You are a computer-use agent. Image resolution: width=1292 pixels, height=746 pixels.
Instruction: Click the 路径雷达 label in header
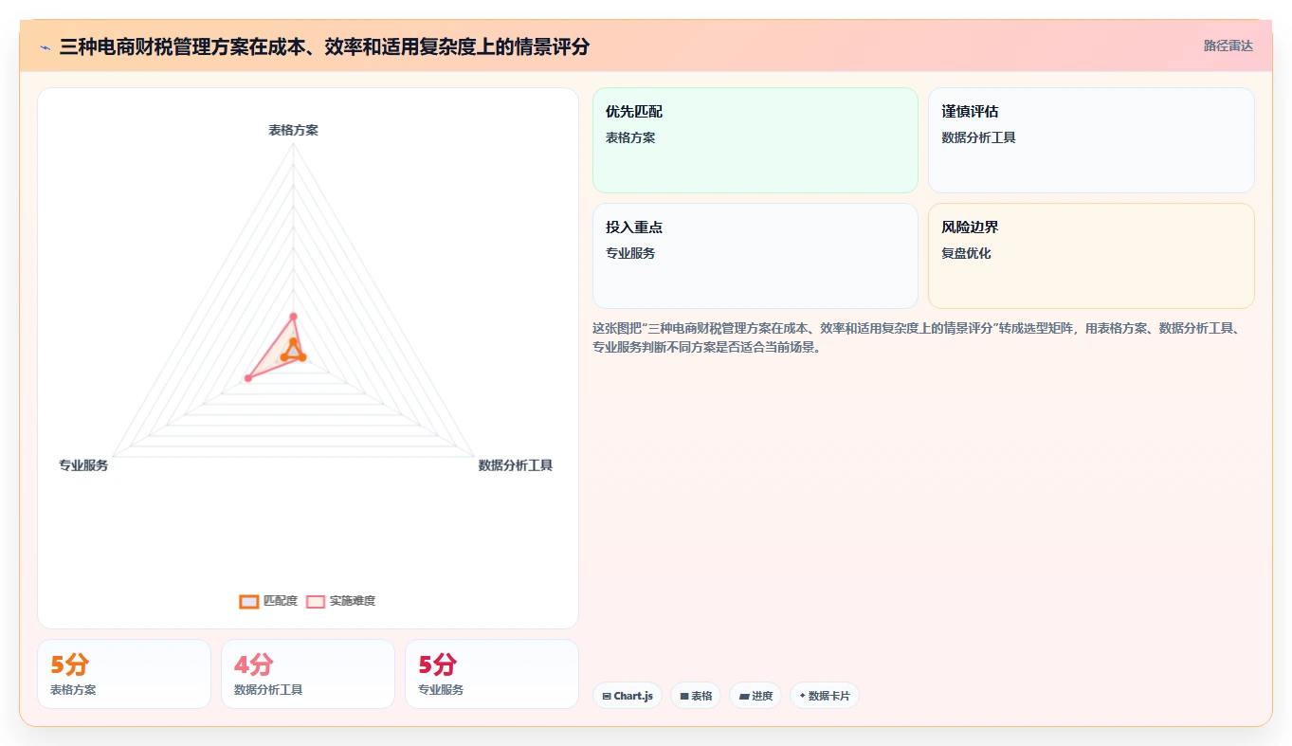point(1228,45)
